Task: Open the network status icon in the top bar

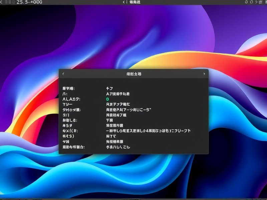Action: coord(246,3)
